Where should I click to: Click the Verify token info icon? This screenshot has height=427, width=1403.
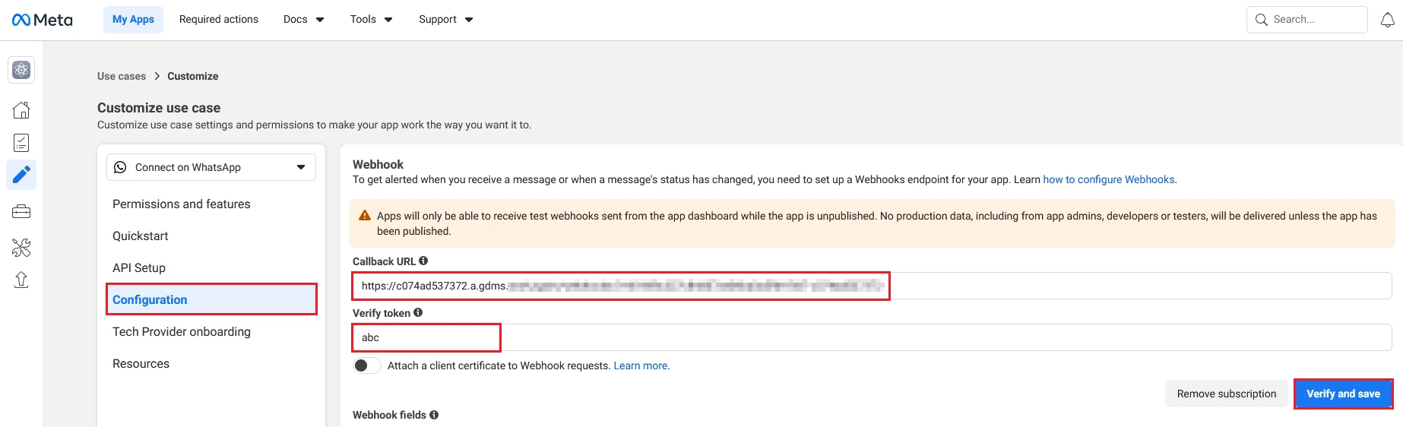(x=418, y=312)
